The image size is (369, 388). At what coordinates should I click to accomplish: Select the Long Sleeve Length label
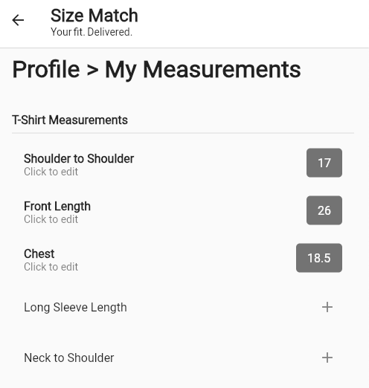(75, 308)
